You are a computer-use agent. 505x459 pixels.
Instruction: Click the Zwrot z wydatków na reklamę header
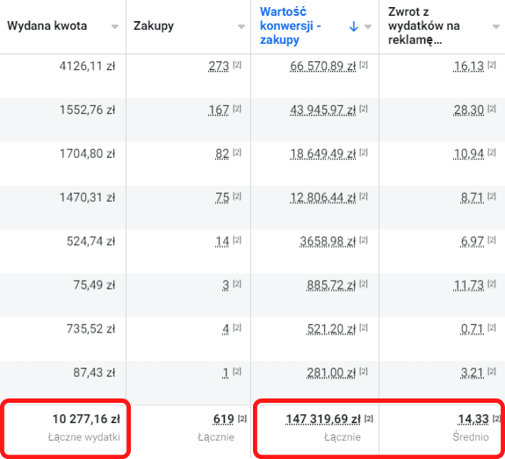click(x=424, y=25)
